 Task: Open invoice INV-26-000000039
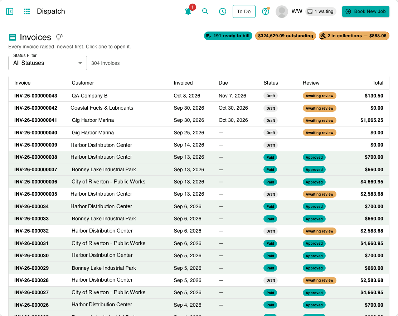[x=199, y=145]
